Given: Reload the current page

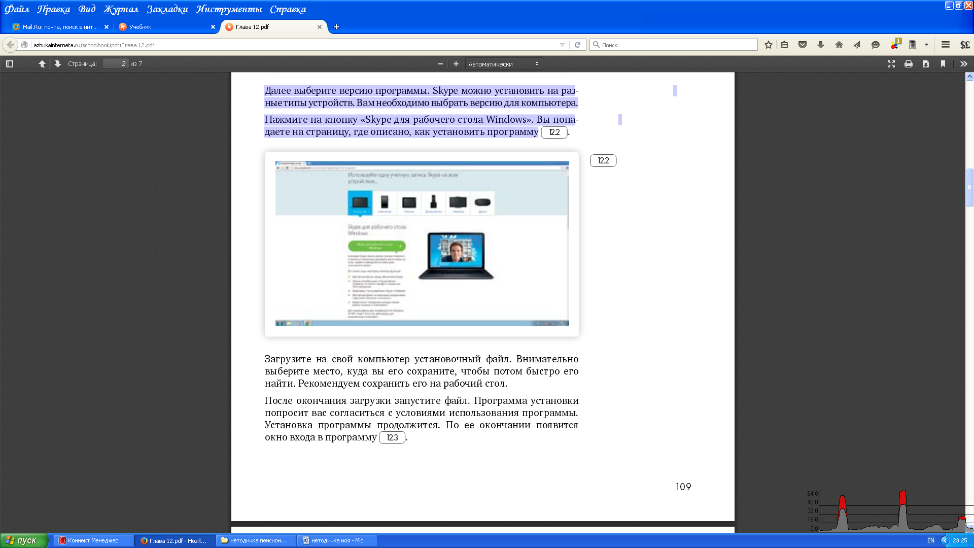Looking at the screenshot, I should 577,45.
